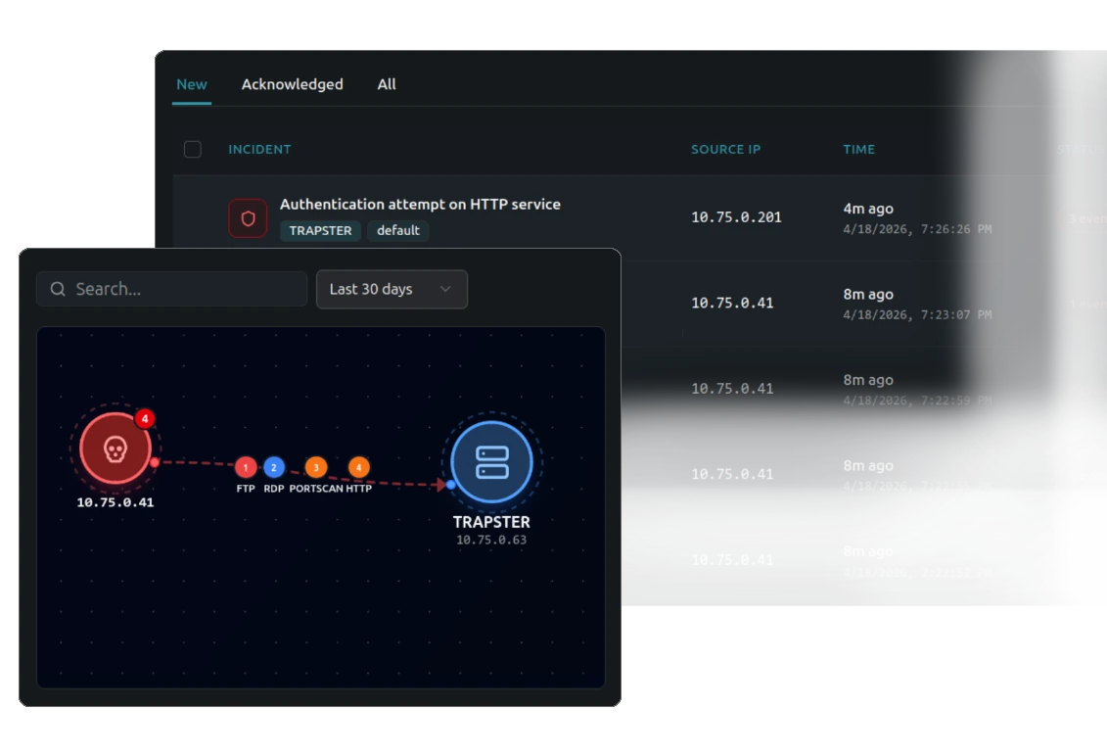1107x756 pixels.
Task: Select the New tab
Action: point(191,84)
